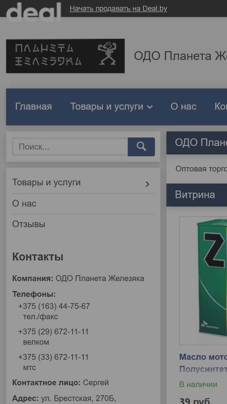Focus the Поиск search field
The image size is (227, 404).
(x=70, y=147)
